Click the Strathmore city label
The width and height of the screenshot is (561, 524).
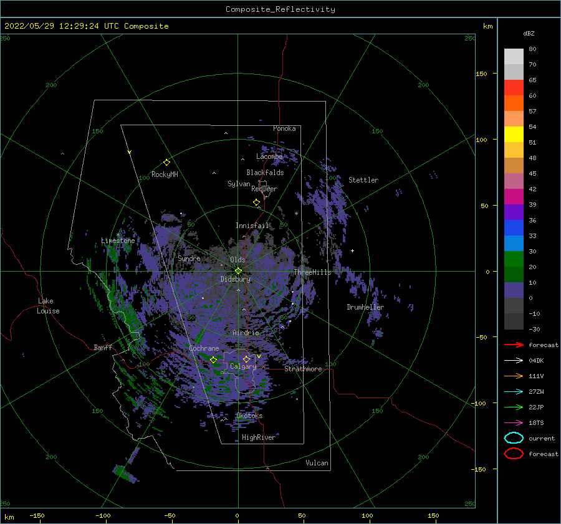tap(303, 369)
